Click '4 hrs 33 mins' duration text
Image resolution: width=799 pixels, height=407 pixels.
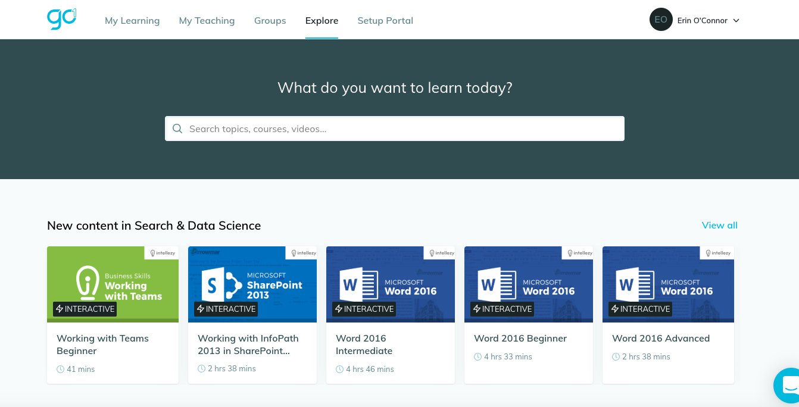click(508, 357)
